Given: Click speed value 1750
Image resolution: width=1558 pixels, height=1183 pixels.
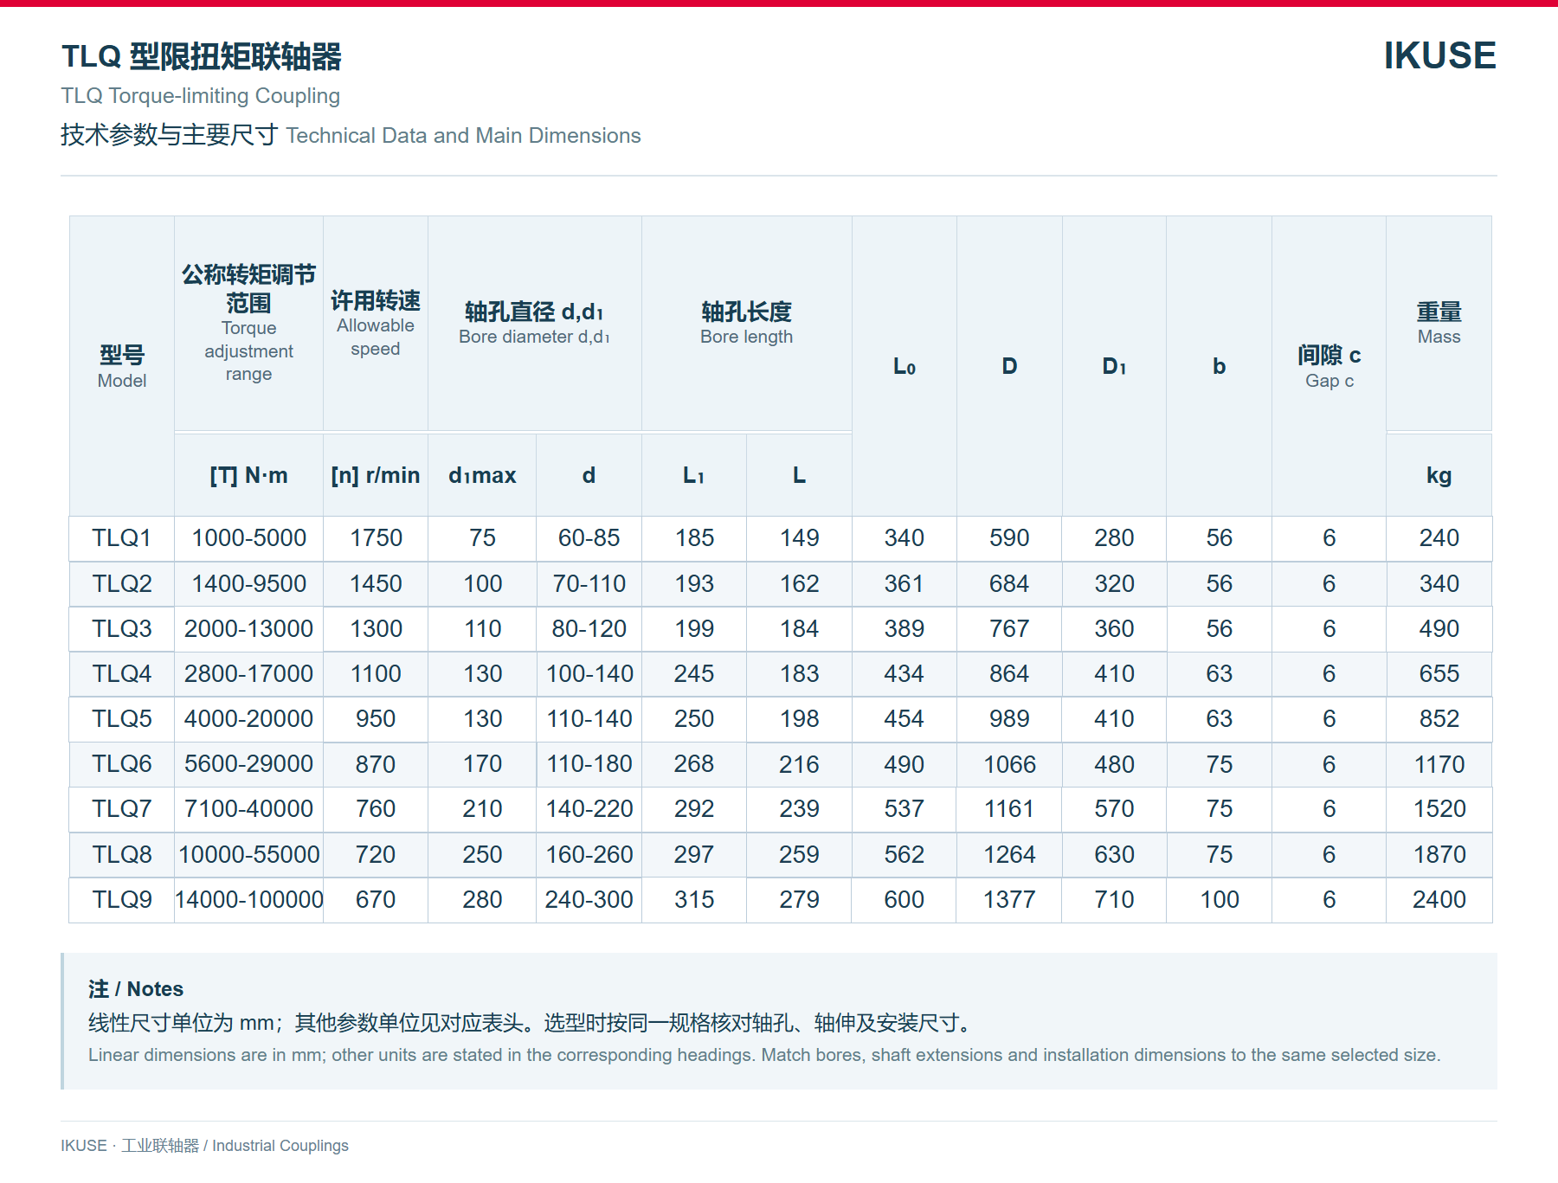Looking at the screenshot, I should (x=376, y=538).
